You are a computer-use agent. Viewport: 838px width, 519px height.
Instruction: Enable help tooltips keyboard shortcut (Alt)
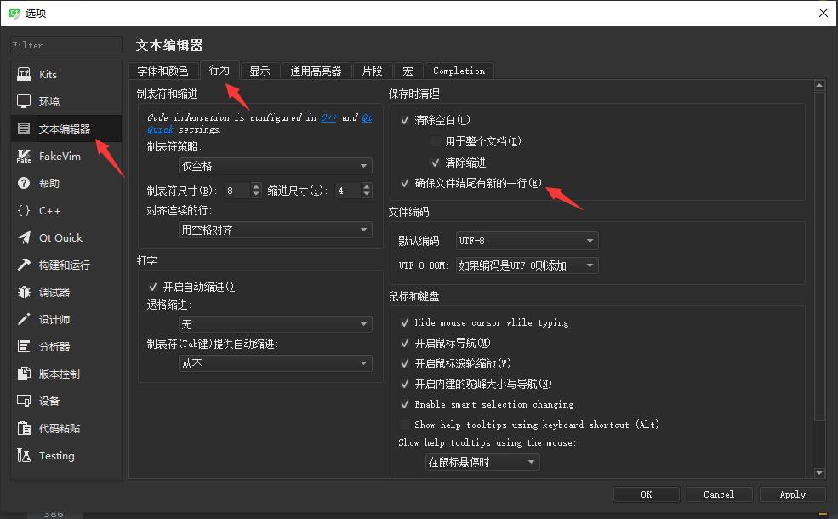[x=405, y=425]
